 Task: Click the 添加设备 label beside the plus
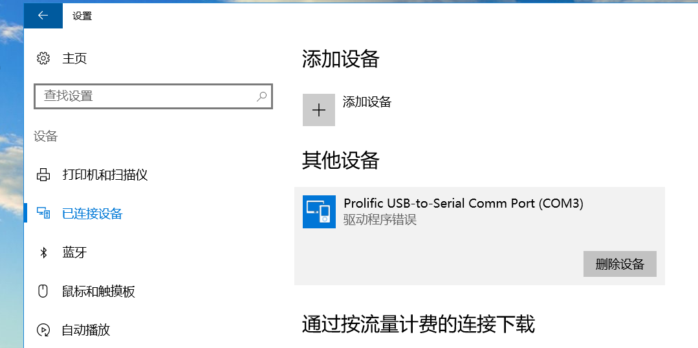[367, 102]
